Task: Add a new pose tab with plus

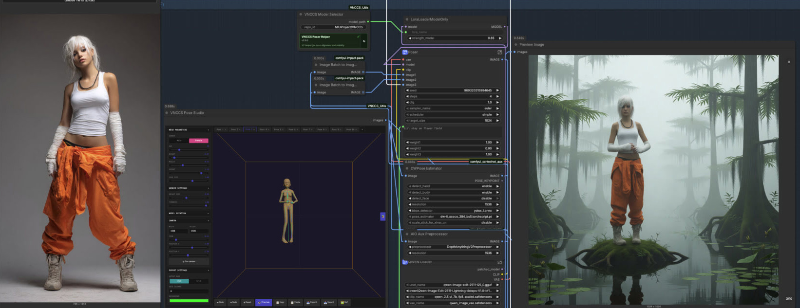Action: [362, 129]
